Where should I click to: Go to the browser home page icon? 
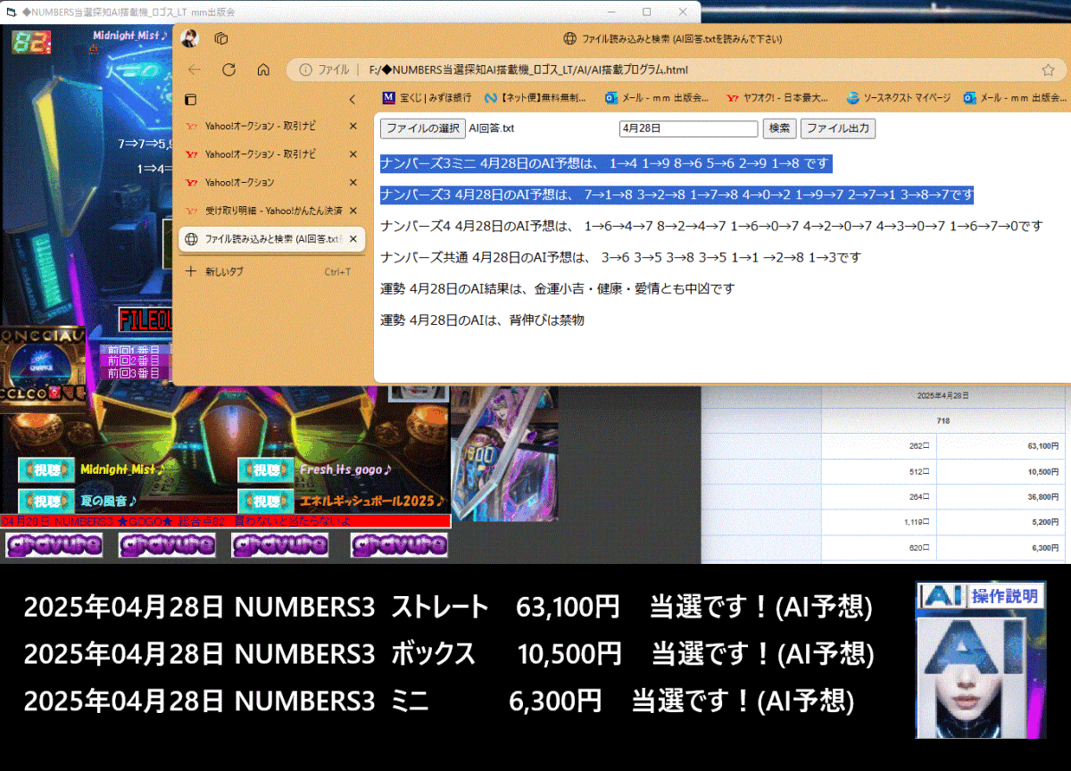[263, 70]
